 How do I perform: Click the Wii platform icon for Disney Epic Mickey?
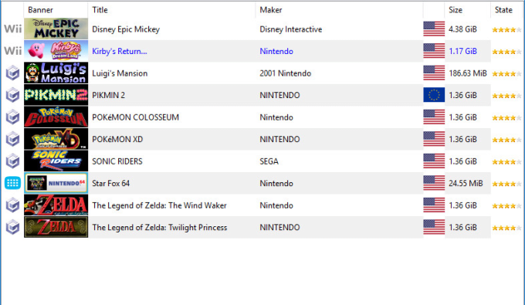(x=12, y=29)
